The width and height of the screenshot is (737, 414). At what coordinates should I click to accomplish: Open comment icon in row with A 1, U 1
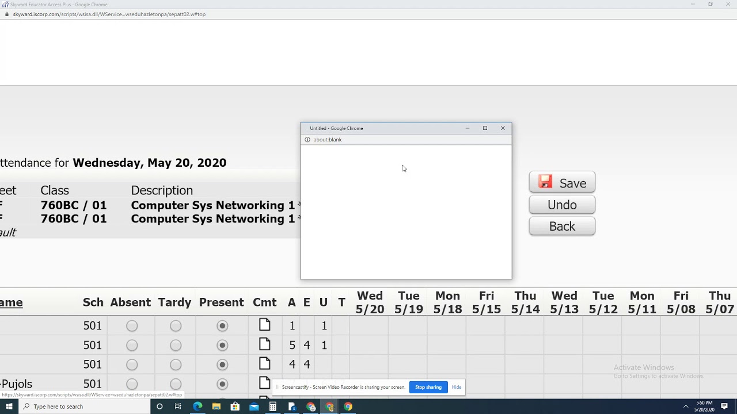265,325
